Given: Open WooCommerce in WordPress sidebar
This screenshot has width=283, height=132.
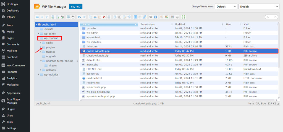Looking at the screenshot, I should pos(15,65).
